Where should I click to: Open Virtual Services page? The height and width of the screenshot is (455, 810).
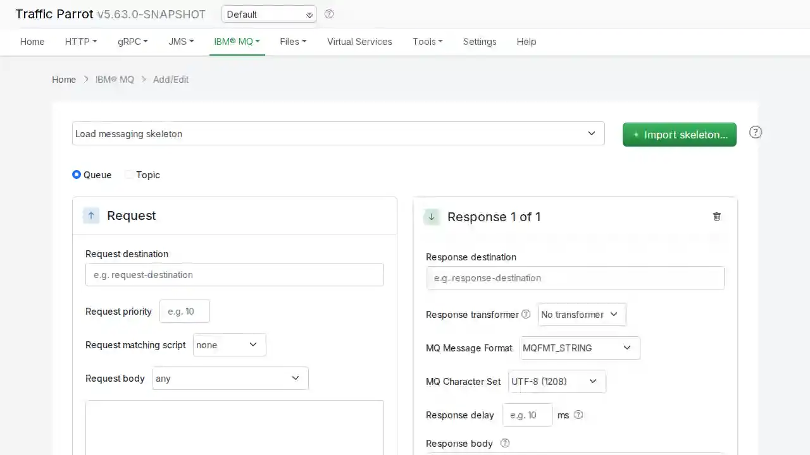(x=359, y=42)
